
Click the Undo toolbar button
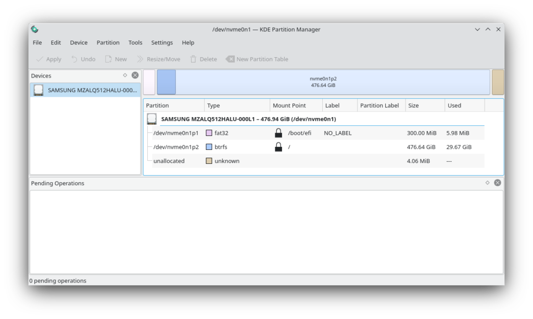[x=83, y=59]
